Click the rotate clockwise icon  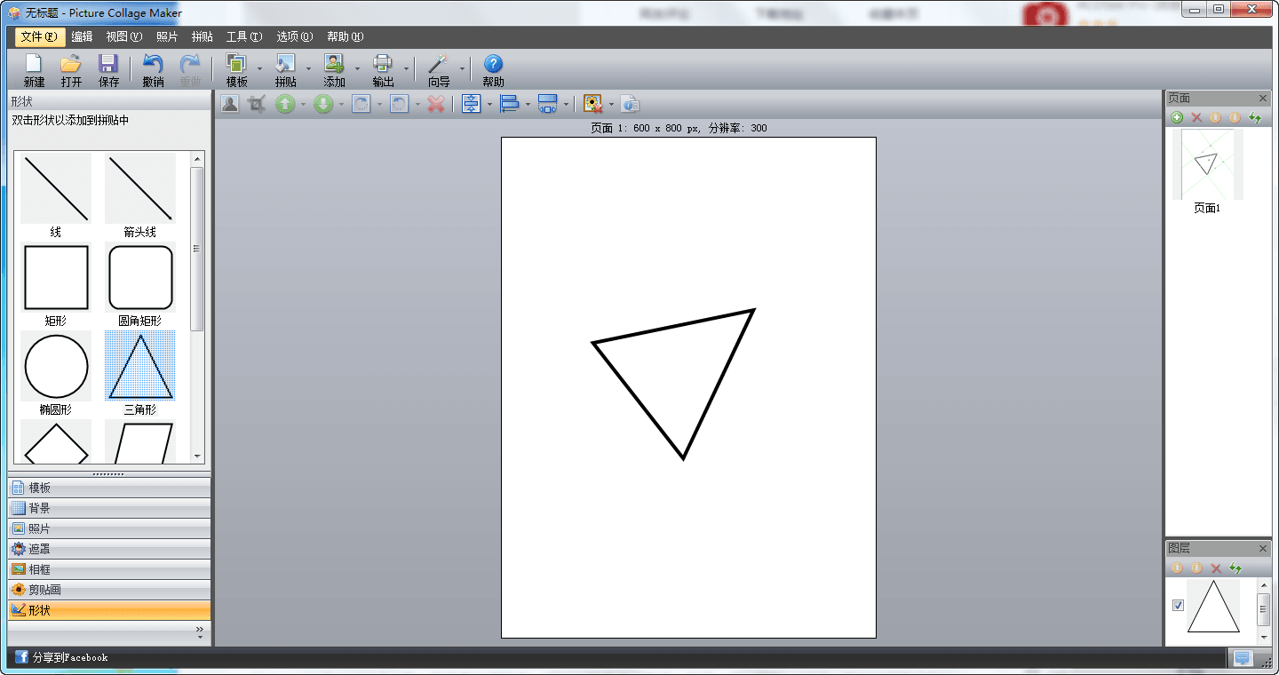[x=361, y=104]
